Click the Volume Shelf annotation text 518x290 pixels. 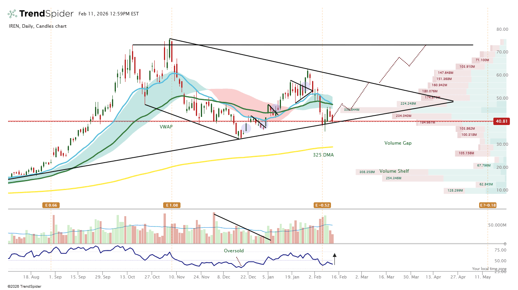[x=394, y=171]
